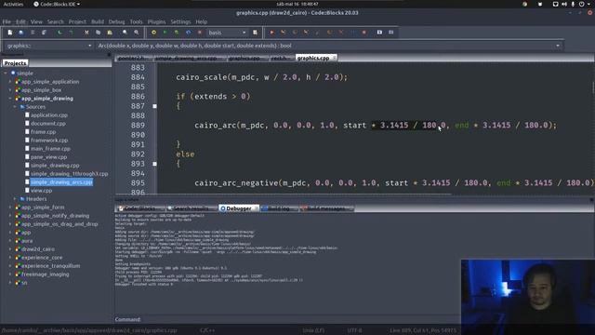This screenshot has height=335, width=595.
Task: Switch to the Build messages tab
Action: click(x=326, y=208)
